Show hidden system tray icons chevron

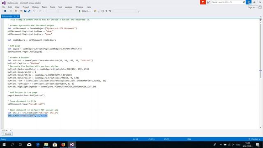[221, 145]
